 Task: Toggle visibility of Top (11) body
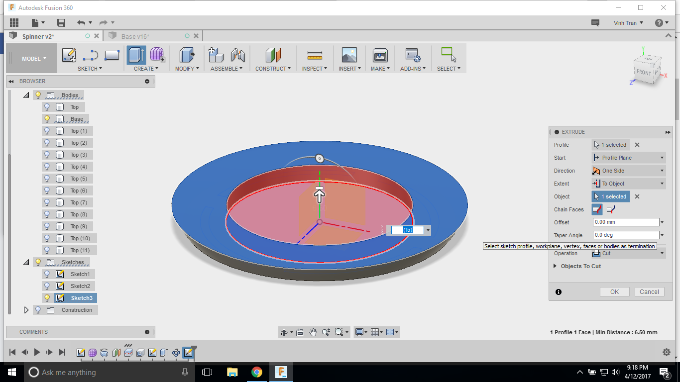47,250
